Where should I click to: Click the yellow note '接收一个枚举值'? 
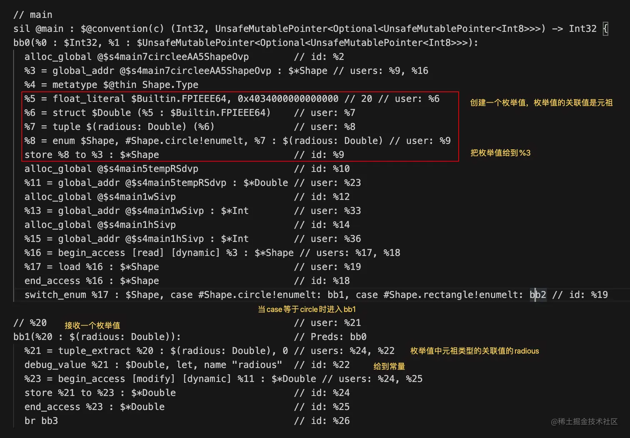(x=92, y=325)
